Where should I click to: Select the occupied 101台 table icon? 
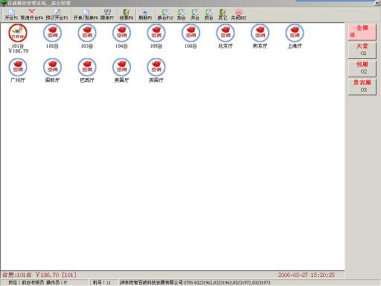(18, 33)
